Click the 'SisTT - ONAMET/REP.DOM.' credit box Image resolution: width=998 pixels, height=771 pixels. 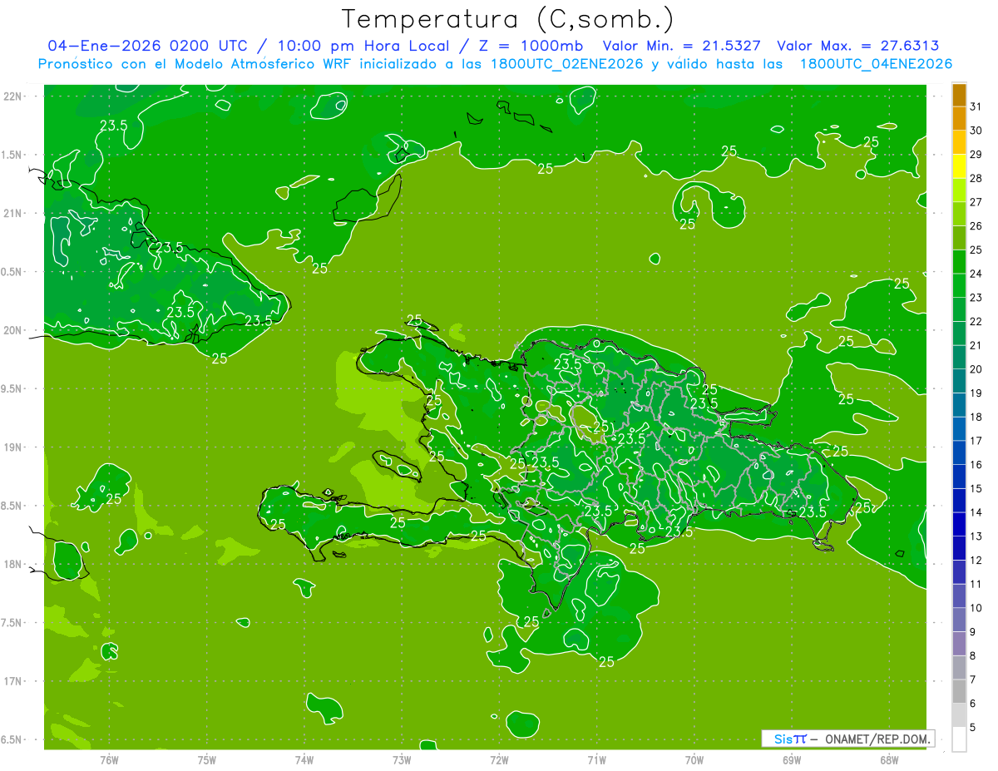pyautogui.click(x=847, y=739)
